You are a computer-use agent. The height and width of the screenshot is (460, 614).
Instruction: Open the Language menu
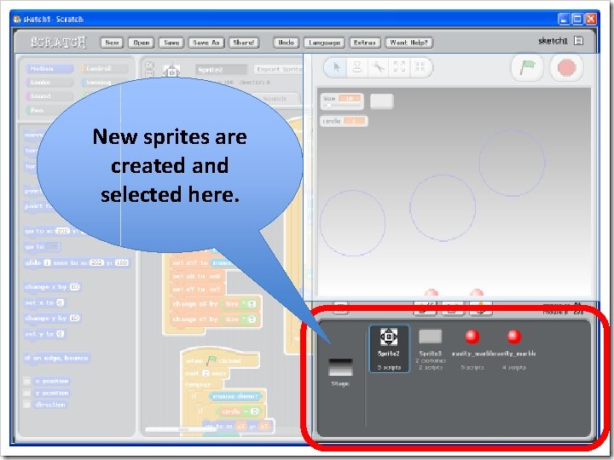point(324,43)
